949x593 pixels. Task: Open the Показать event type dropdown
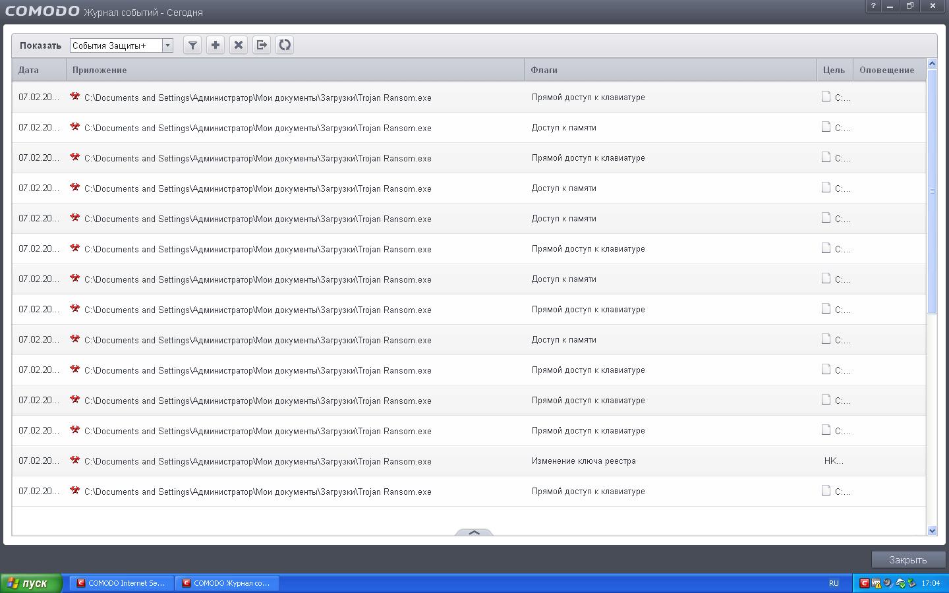tap(167, 45)
